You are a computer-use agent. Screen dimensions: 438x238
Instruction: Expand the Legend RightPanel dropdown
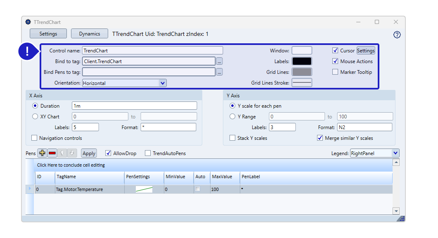395,153
